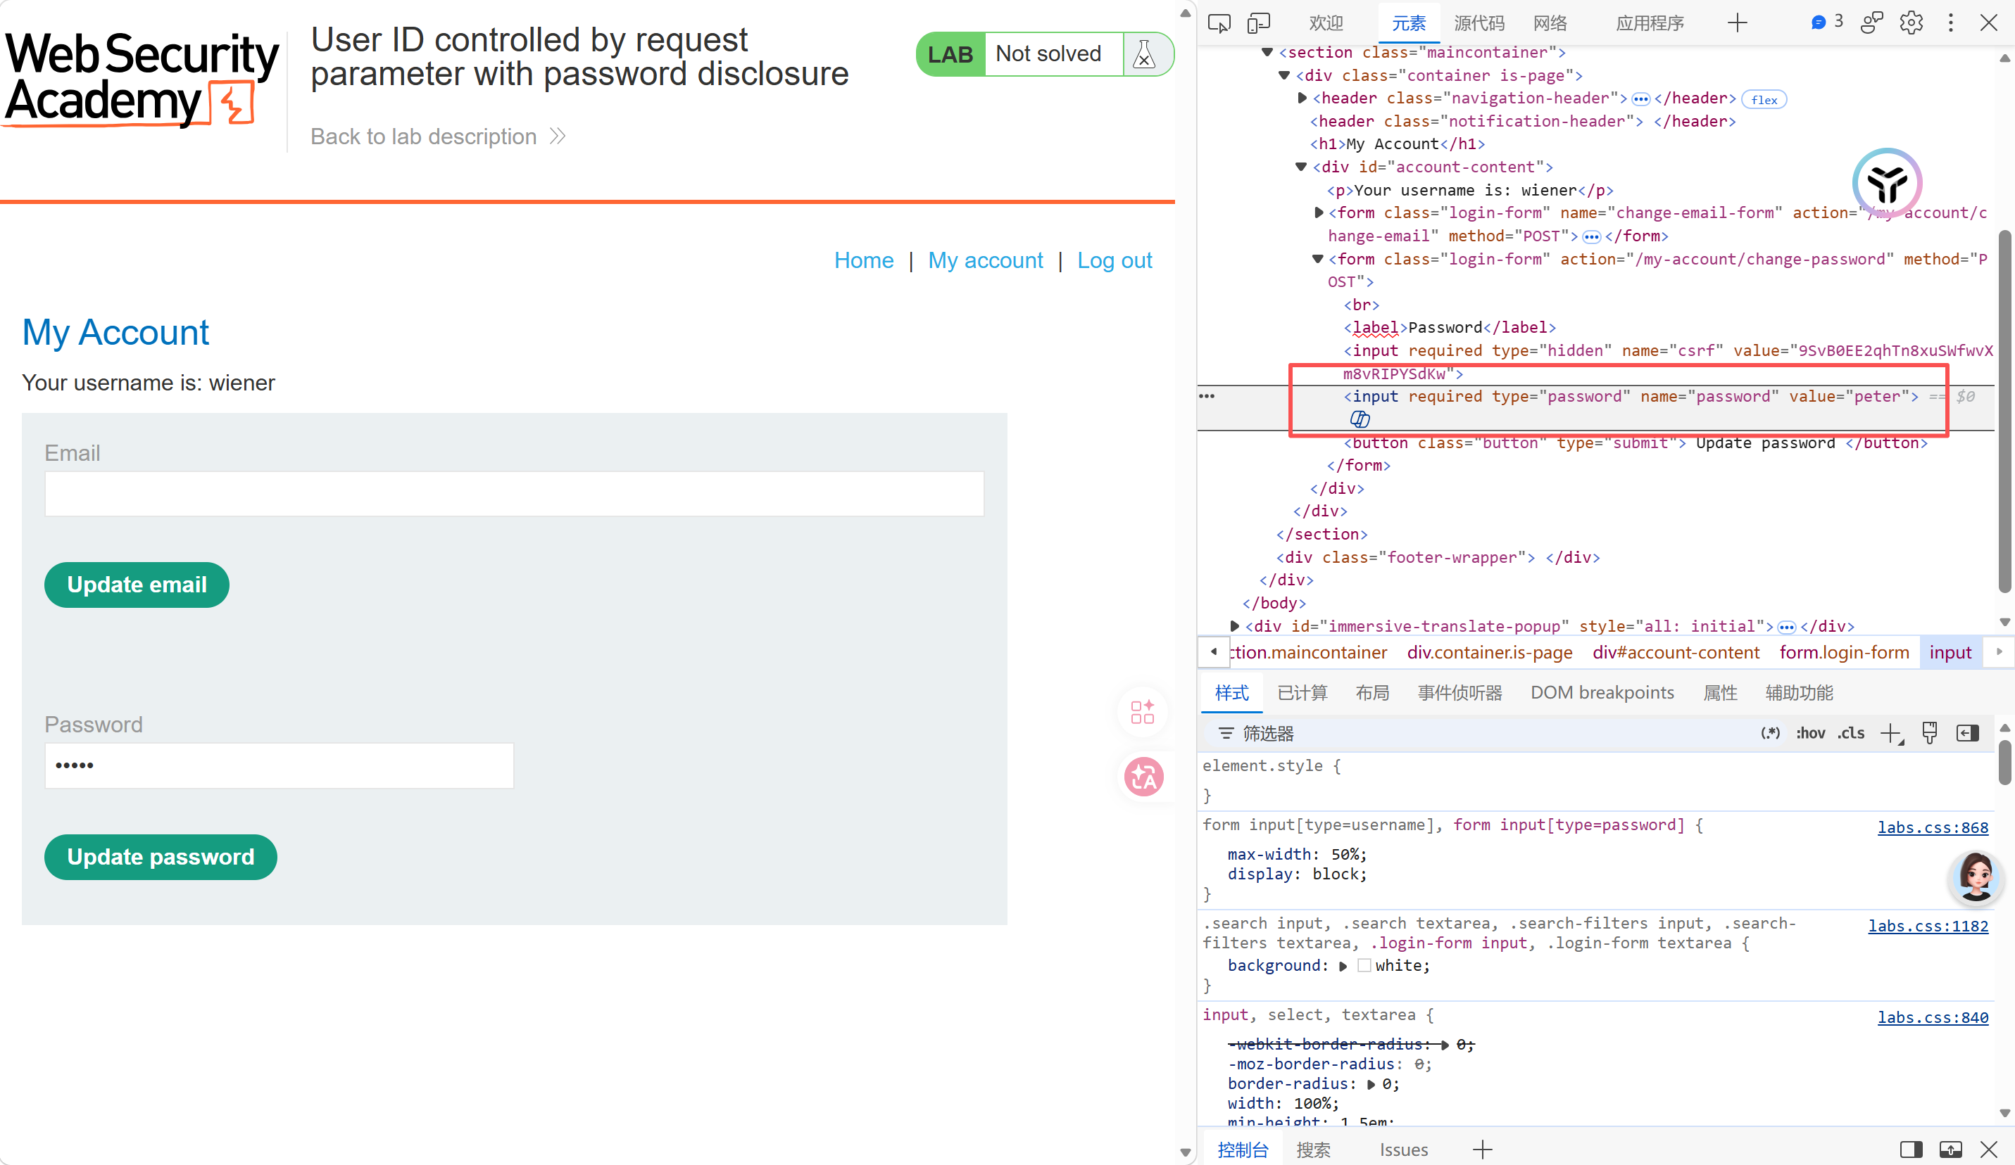Toggle the drawer dock side icon
This screenshot has height=1165, width=2015.
pos(1911,1149)
